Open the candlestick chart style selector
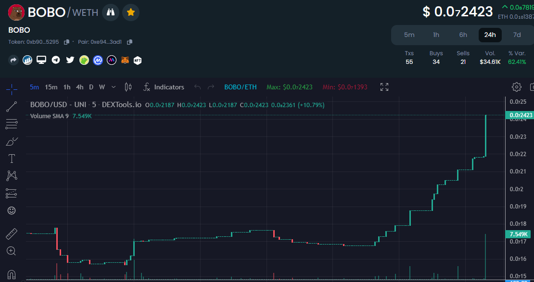Screen dimensions: 534x282 [x=128, y=87]
